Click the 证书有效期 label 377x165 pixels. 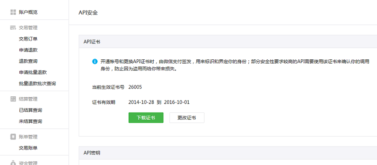click(103, 103)
